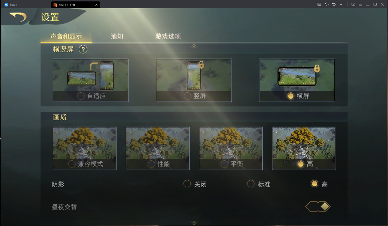
Task: Switch to the 游戏选项 tab
Action: (168, 36)
